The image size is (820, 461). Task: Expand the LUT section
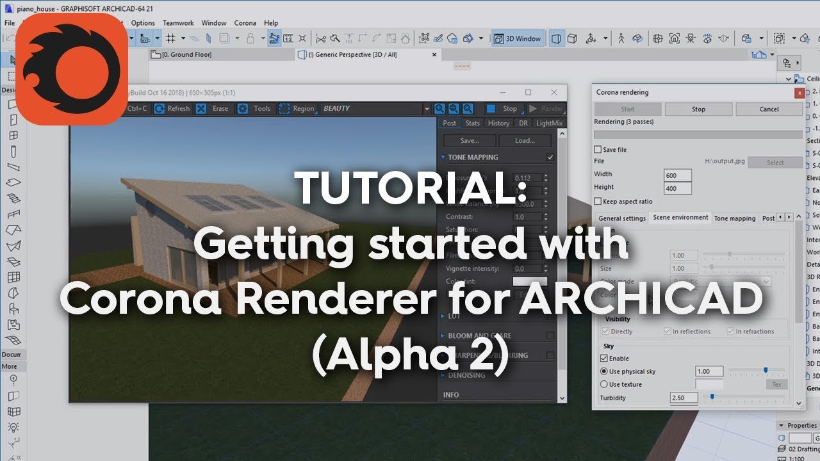(x=443, y=316)
